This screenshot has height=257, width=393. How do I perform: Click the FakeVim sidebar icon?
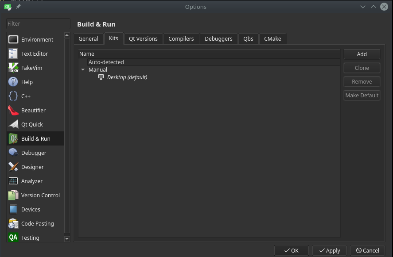[x=13, y=68]
